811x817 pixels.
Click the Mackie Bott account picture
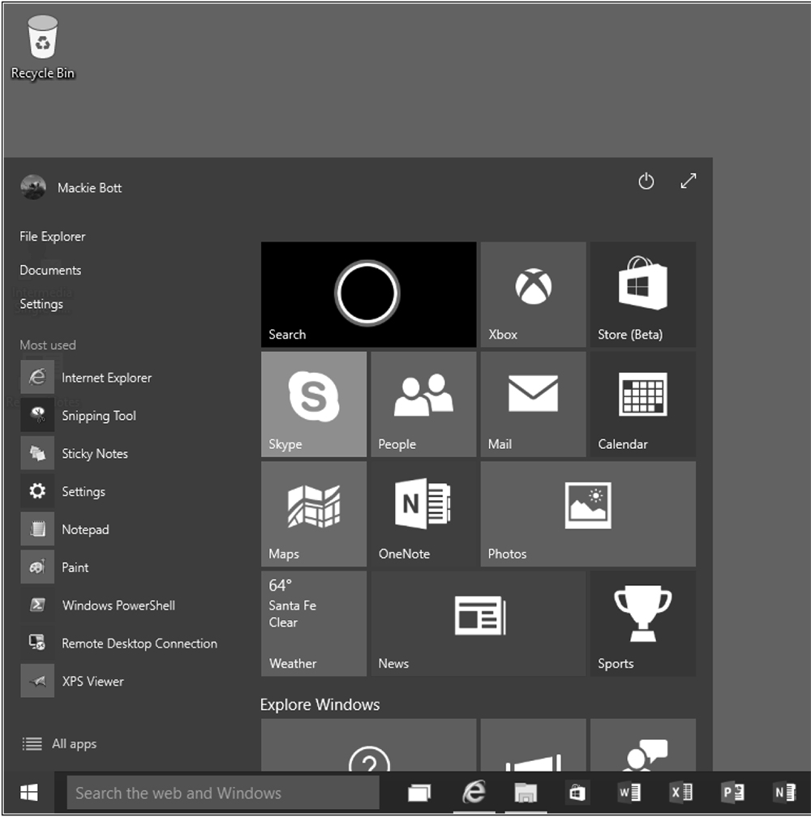pos(32,187)
